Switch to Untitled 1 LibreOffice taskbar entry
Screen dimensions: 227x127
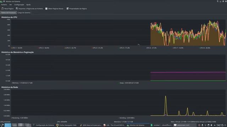[x=161, y=125]
